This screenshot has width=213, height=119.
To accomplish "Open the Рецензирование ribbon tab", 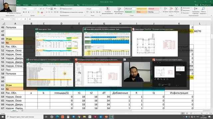I will 69,5.
